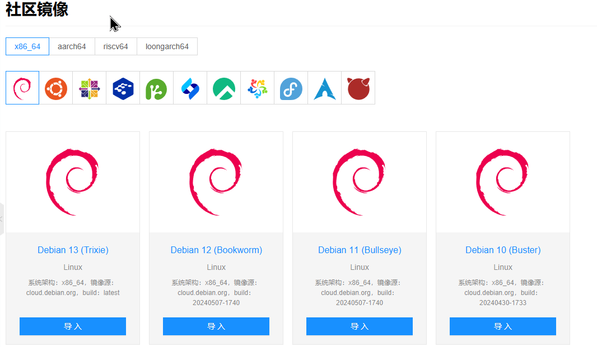Select the FreeBSD red daemon icon
Image resolution: width=597 pixels, height=347 pixels.
[358, 88]
